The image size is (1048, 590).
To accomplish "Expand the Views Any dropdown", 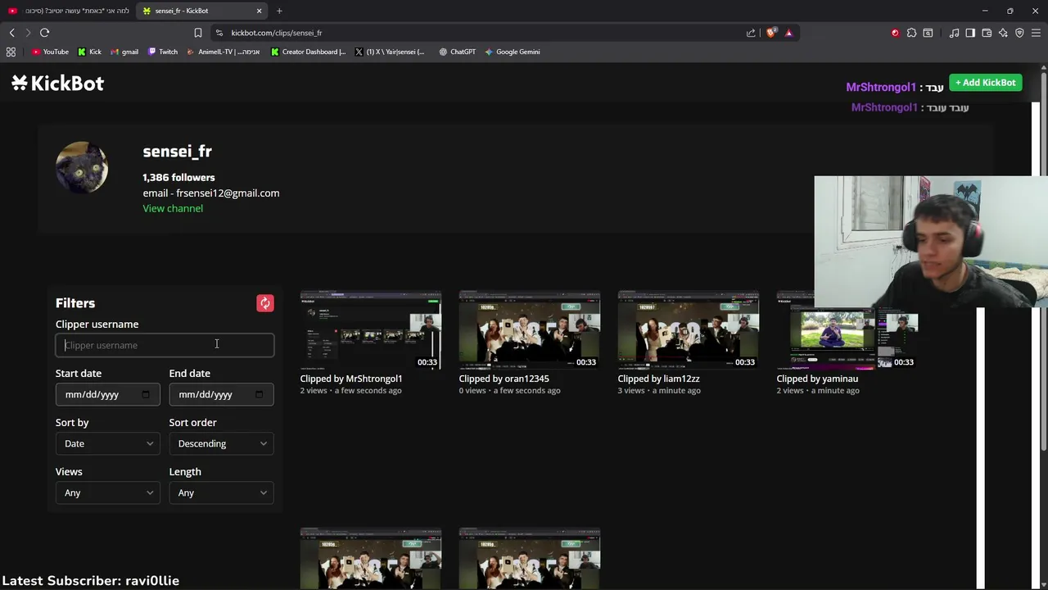I will [107, 492].
